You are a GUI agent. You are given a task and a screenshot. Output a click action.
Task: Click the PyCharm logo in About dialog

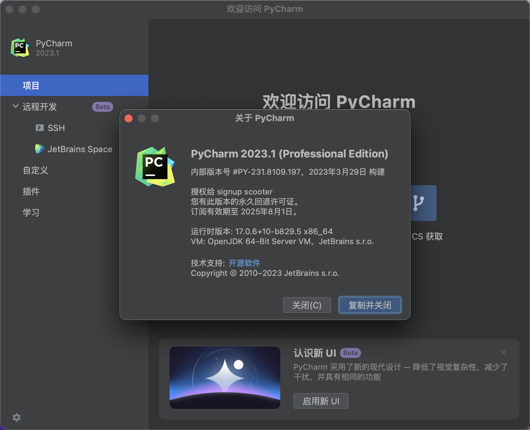pos(155,167)
